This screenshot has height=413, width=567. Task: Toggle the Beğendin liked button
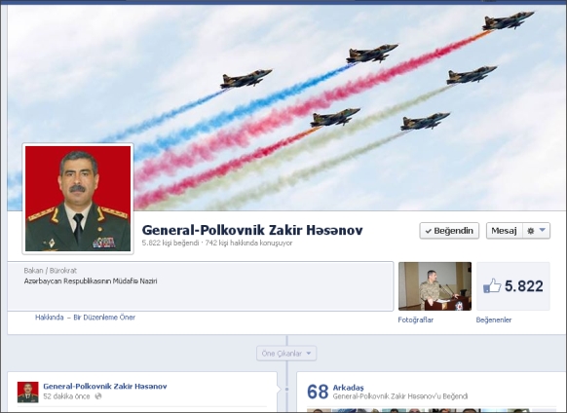449,231
